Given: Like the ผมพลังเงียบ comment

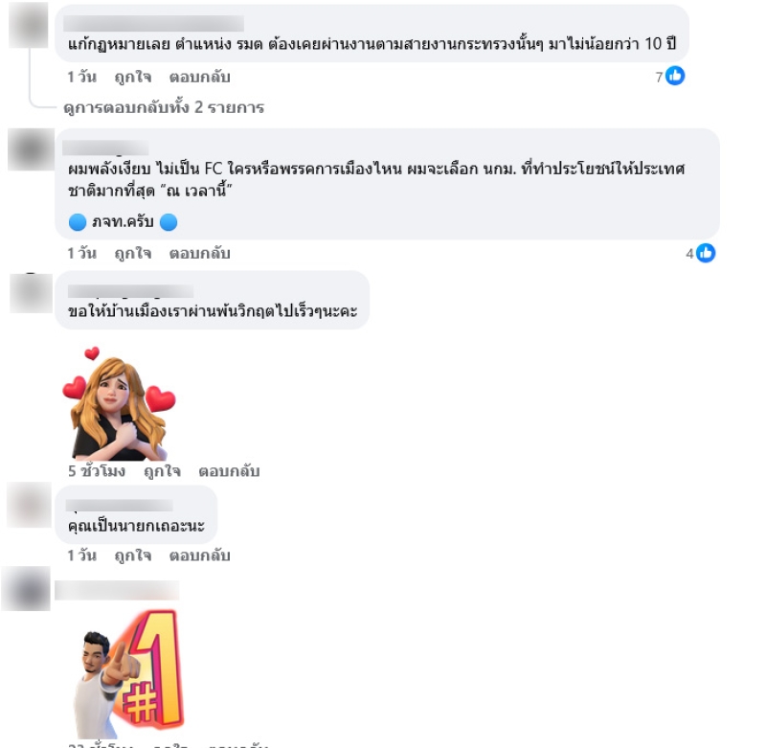Looking at the screenshot, I should (132, 254).
